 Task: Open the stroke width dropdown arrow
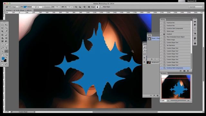(x=43, y=7)
